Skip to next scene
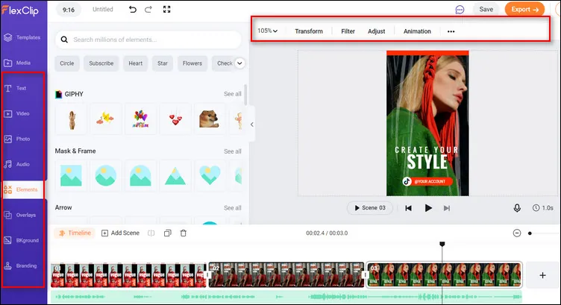 [447, 208]
